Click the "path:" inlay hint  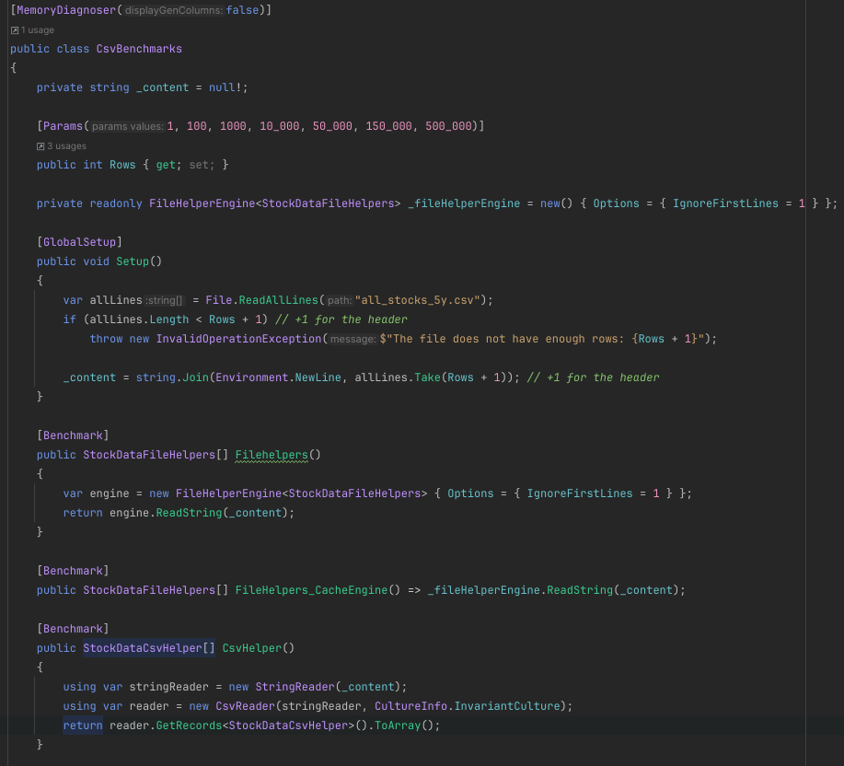point(340,300)
